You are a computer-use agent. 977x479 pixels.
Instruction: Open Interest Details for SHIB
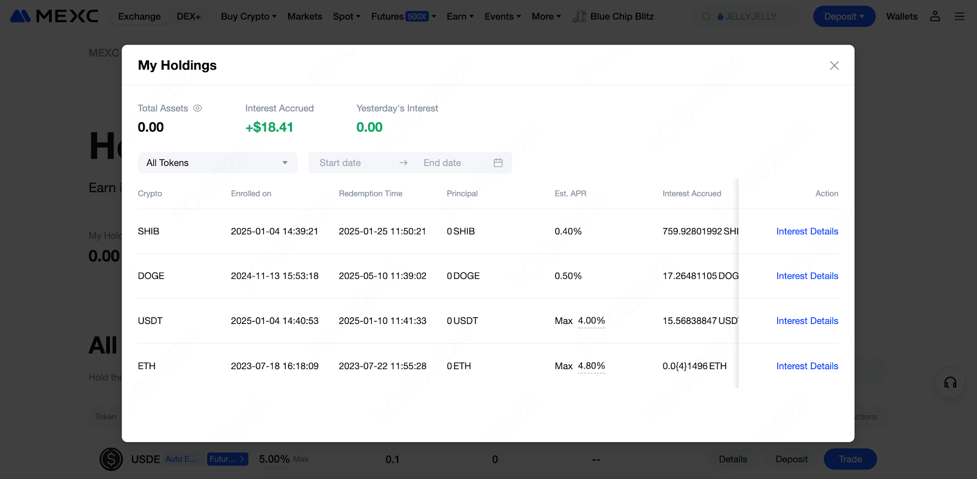tap(807, 231)
